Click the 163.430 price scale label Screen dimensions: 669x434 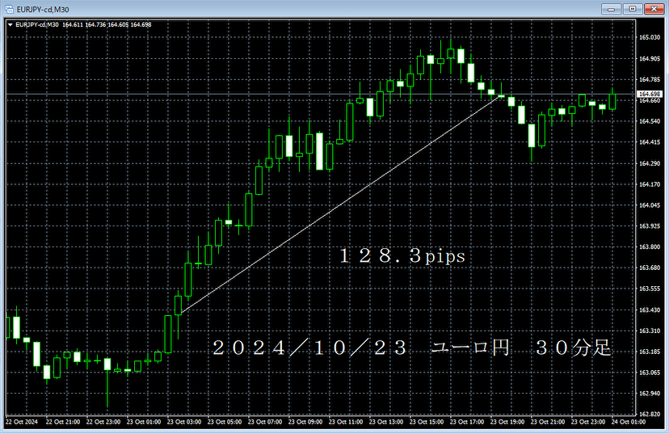[650, 310]
